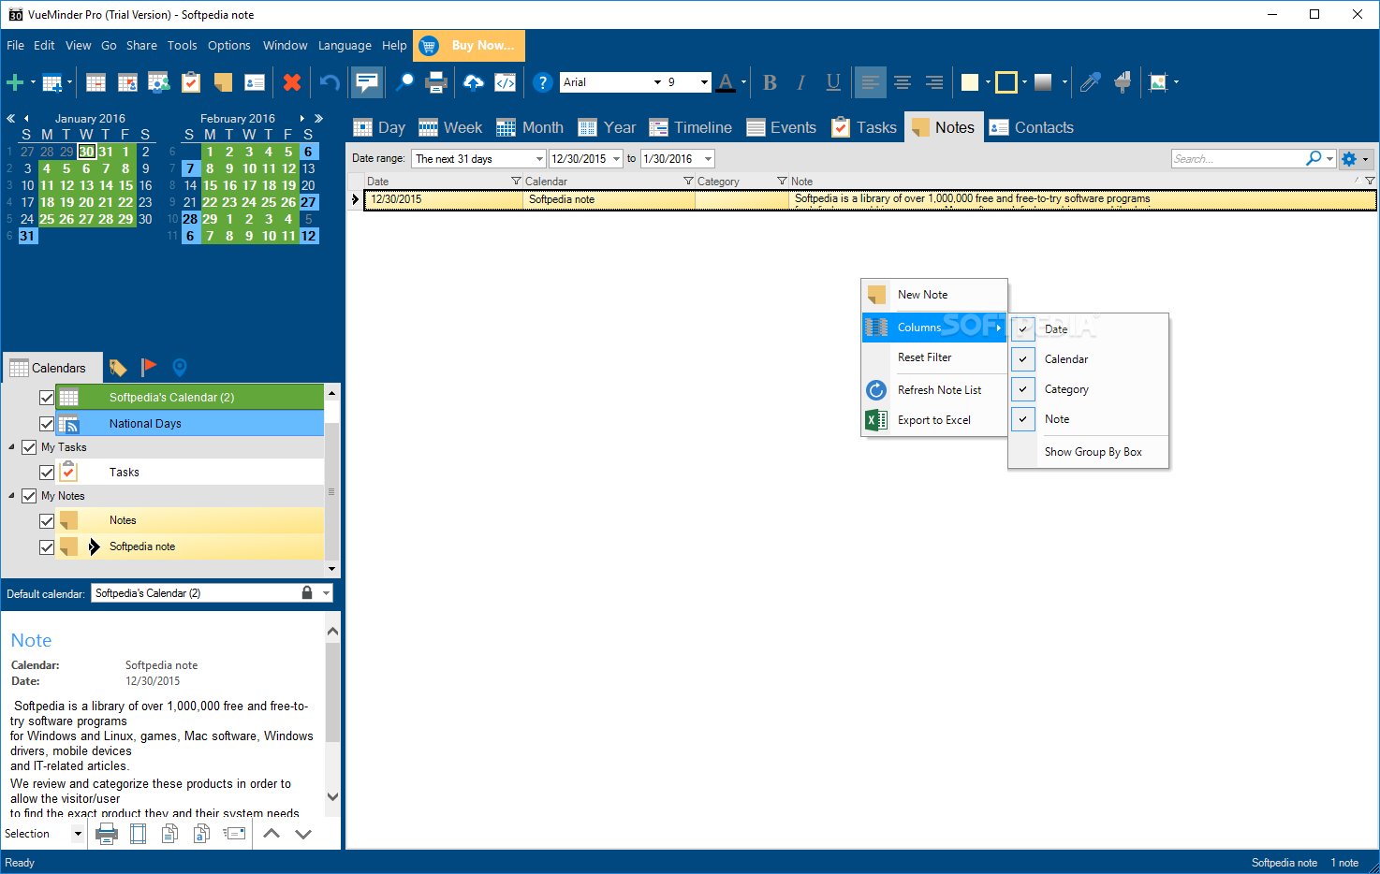Open the Share menu
1380x874 pixels.
141,45
